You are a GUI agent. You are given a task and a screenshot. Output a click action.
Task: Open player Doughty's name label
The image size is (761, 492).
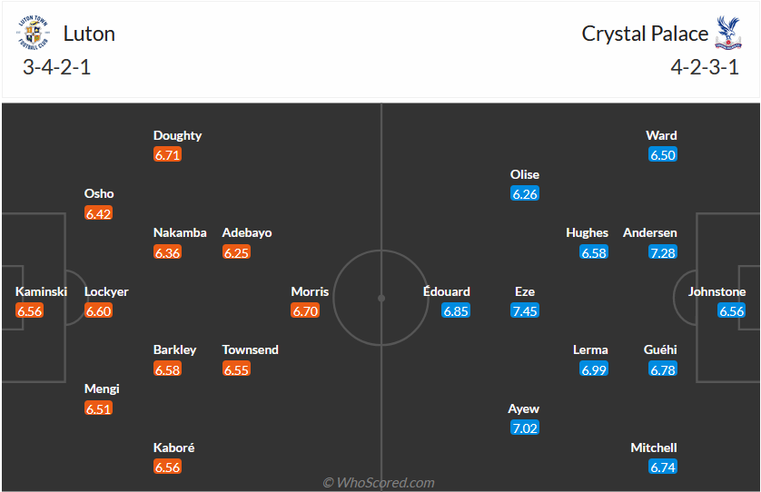point(178,135)
